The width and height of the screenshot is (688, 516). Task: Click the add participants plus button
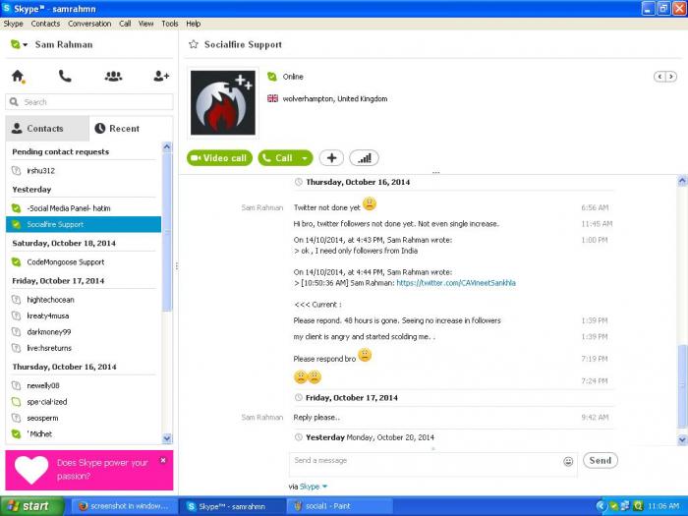[x=331, y=158]
